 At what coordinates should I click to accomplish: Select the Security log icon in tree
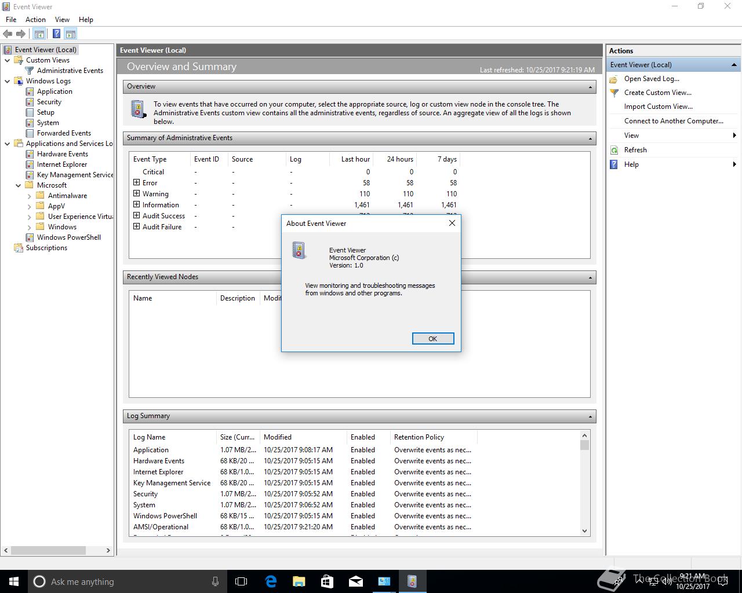30,102
